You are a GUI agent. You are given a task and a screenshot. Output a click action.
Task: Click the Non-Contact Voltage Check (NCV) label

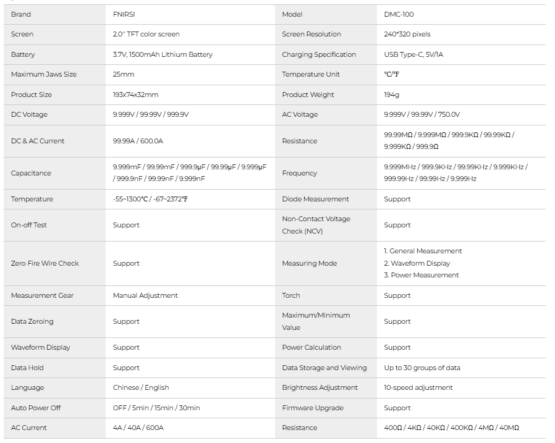pyautogui.click(x=316, y=225)
